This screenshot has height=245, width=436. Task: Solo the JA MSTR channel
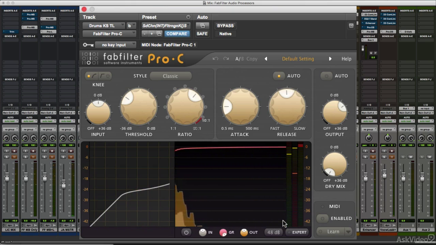[x=63, y=157]
